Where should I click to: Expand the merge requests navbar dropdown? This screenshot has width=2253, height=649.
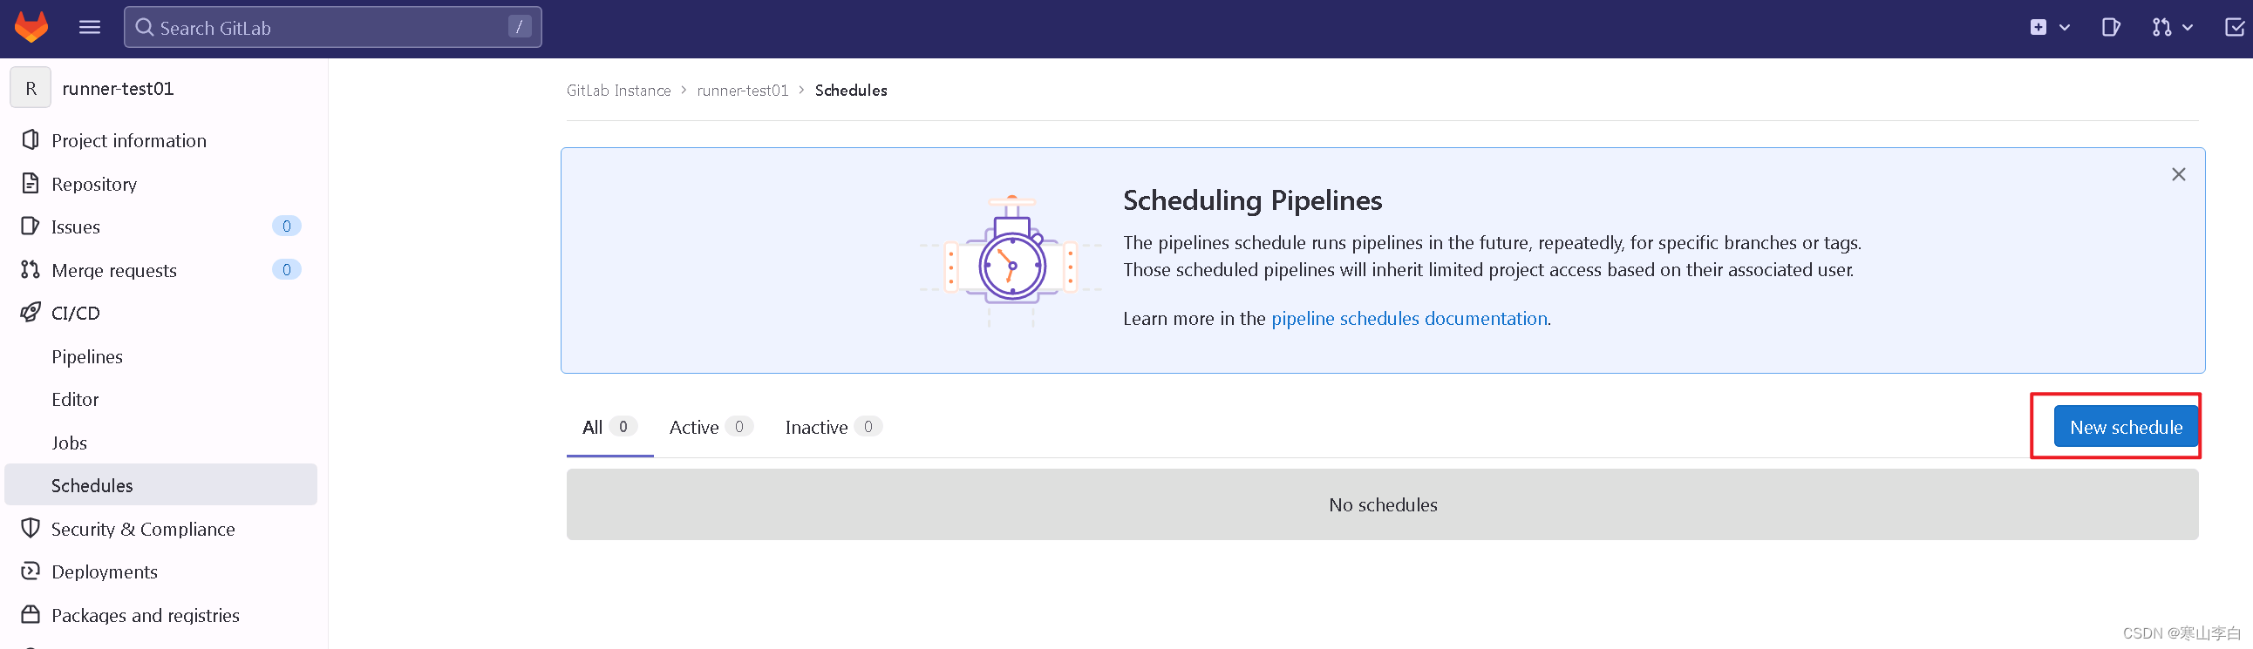tap(2188, 27)
